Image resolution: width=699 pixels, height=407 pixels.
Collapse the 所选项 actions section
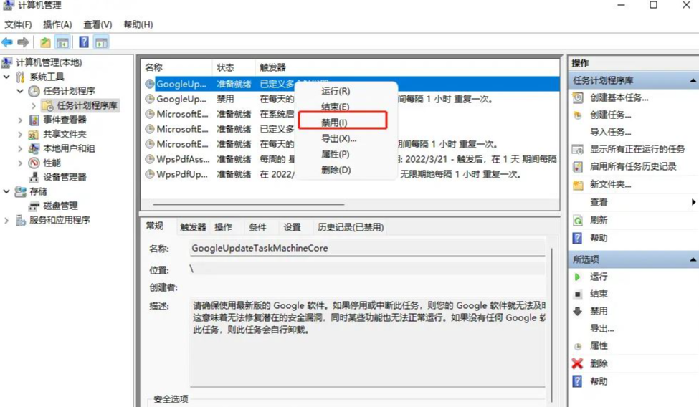(x=693, y=259)
